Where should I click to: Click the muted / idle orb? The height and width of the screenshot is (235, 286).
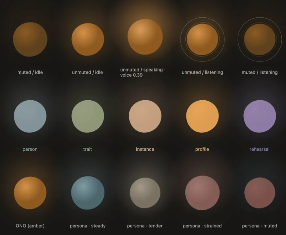[30, 39]
